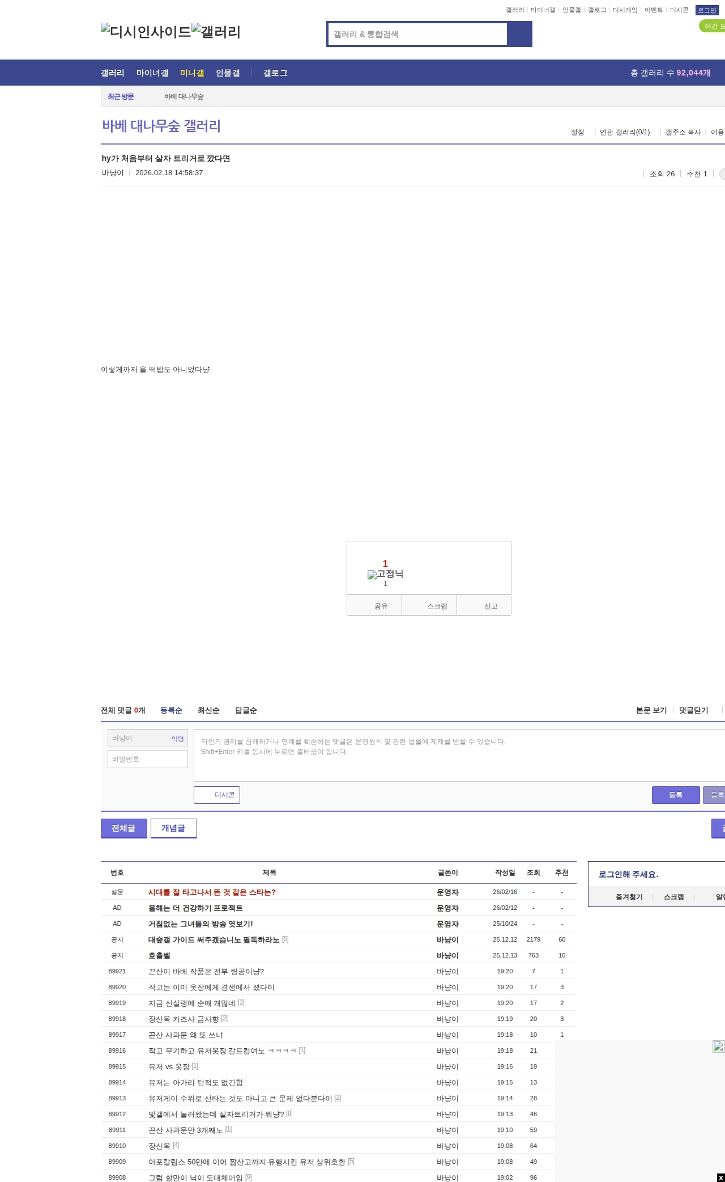Viewport: 725px width, 1182px height.
Task: Open notice post 호출벨
Action: pos(159,955)
